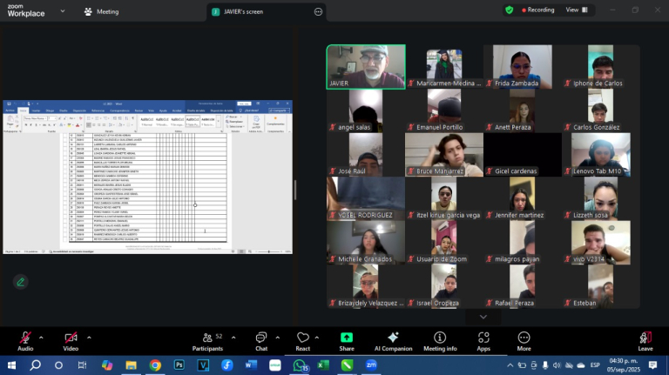Screen dimensions: 669x375
Task: Expand gallery to show more participants
Action: (x=483, y=317)
